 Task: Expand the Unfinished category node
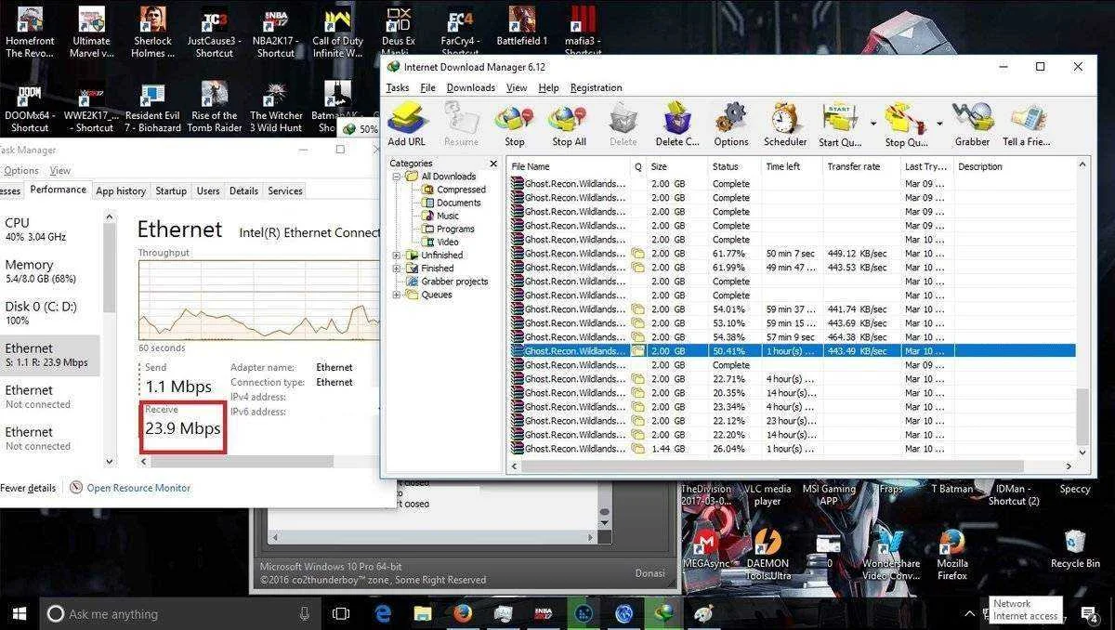tap(397, 255)
